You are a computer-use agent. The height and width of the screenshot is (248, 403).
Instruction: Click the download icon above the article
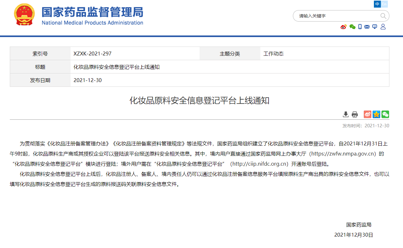[345, 114]
